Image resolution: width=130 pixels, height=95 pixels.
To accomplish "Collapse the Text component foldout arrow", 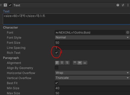I will click(1, 5).
